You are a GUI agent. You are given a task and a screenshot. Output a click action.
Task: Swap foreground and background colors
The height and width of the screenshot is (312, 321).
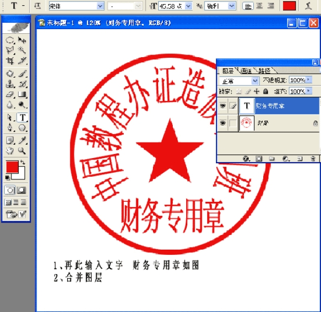22,162
